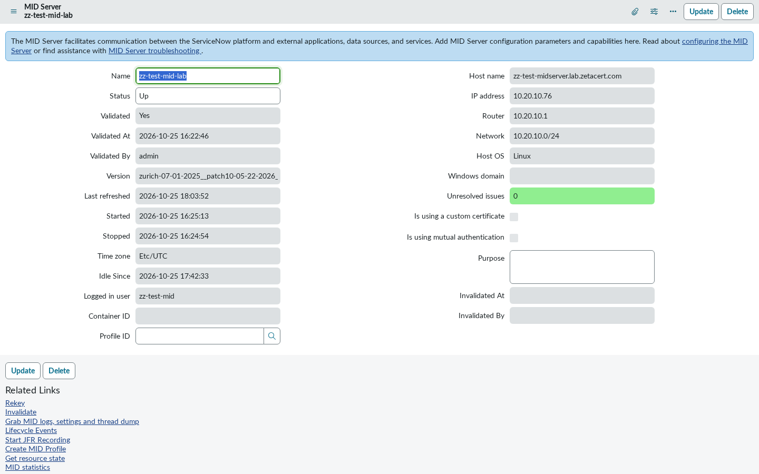Viewport: 759px width, 474px height.
Task: Click the Delete button in header
Action: 737,12
